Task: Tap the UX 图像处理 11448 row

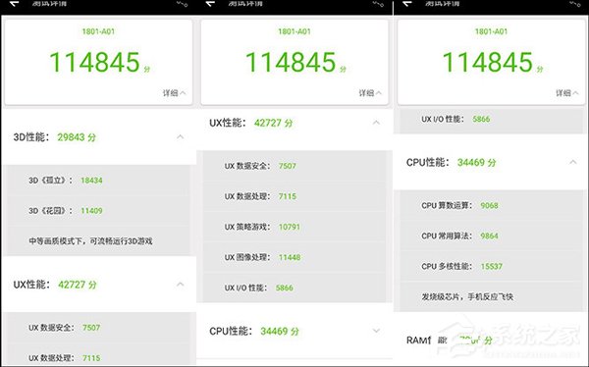Action: coord(294,257)
